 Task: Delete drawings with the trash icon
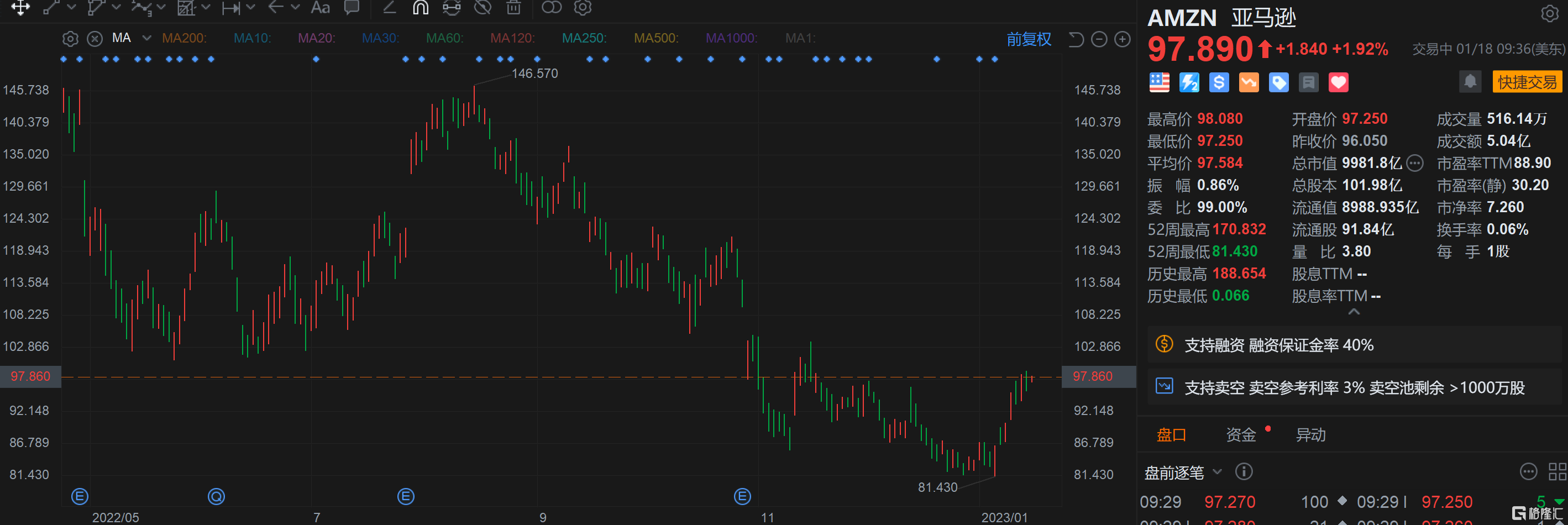[514, 7]
